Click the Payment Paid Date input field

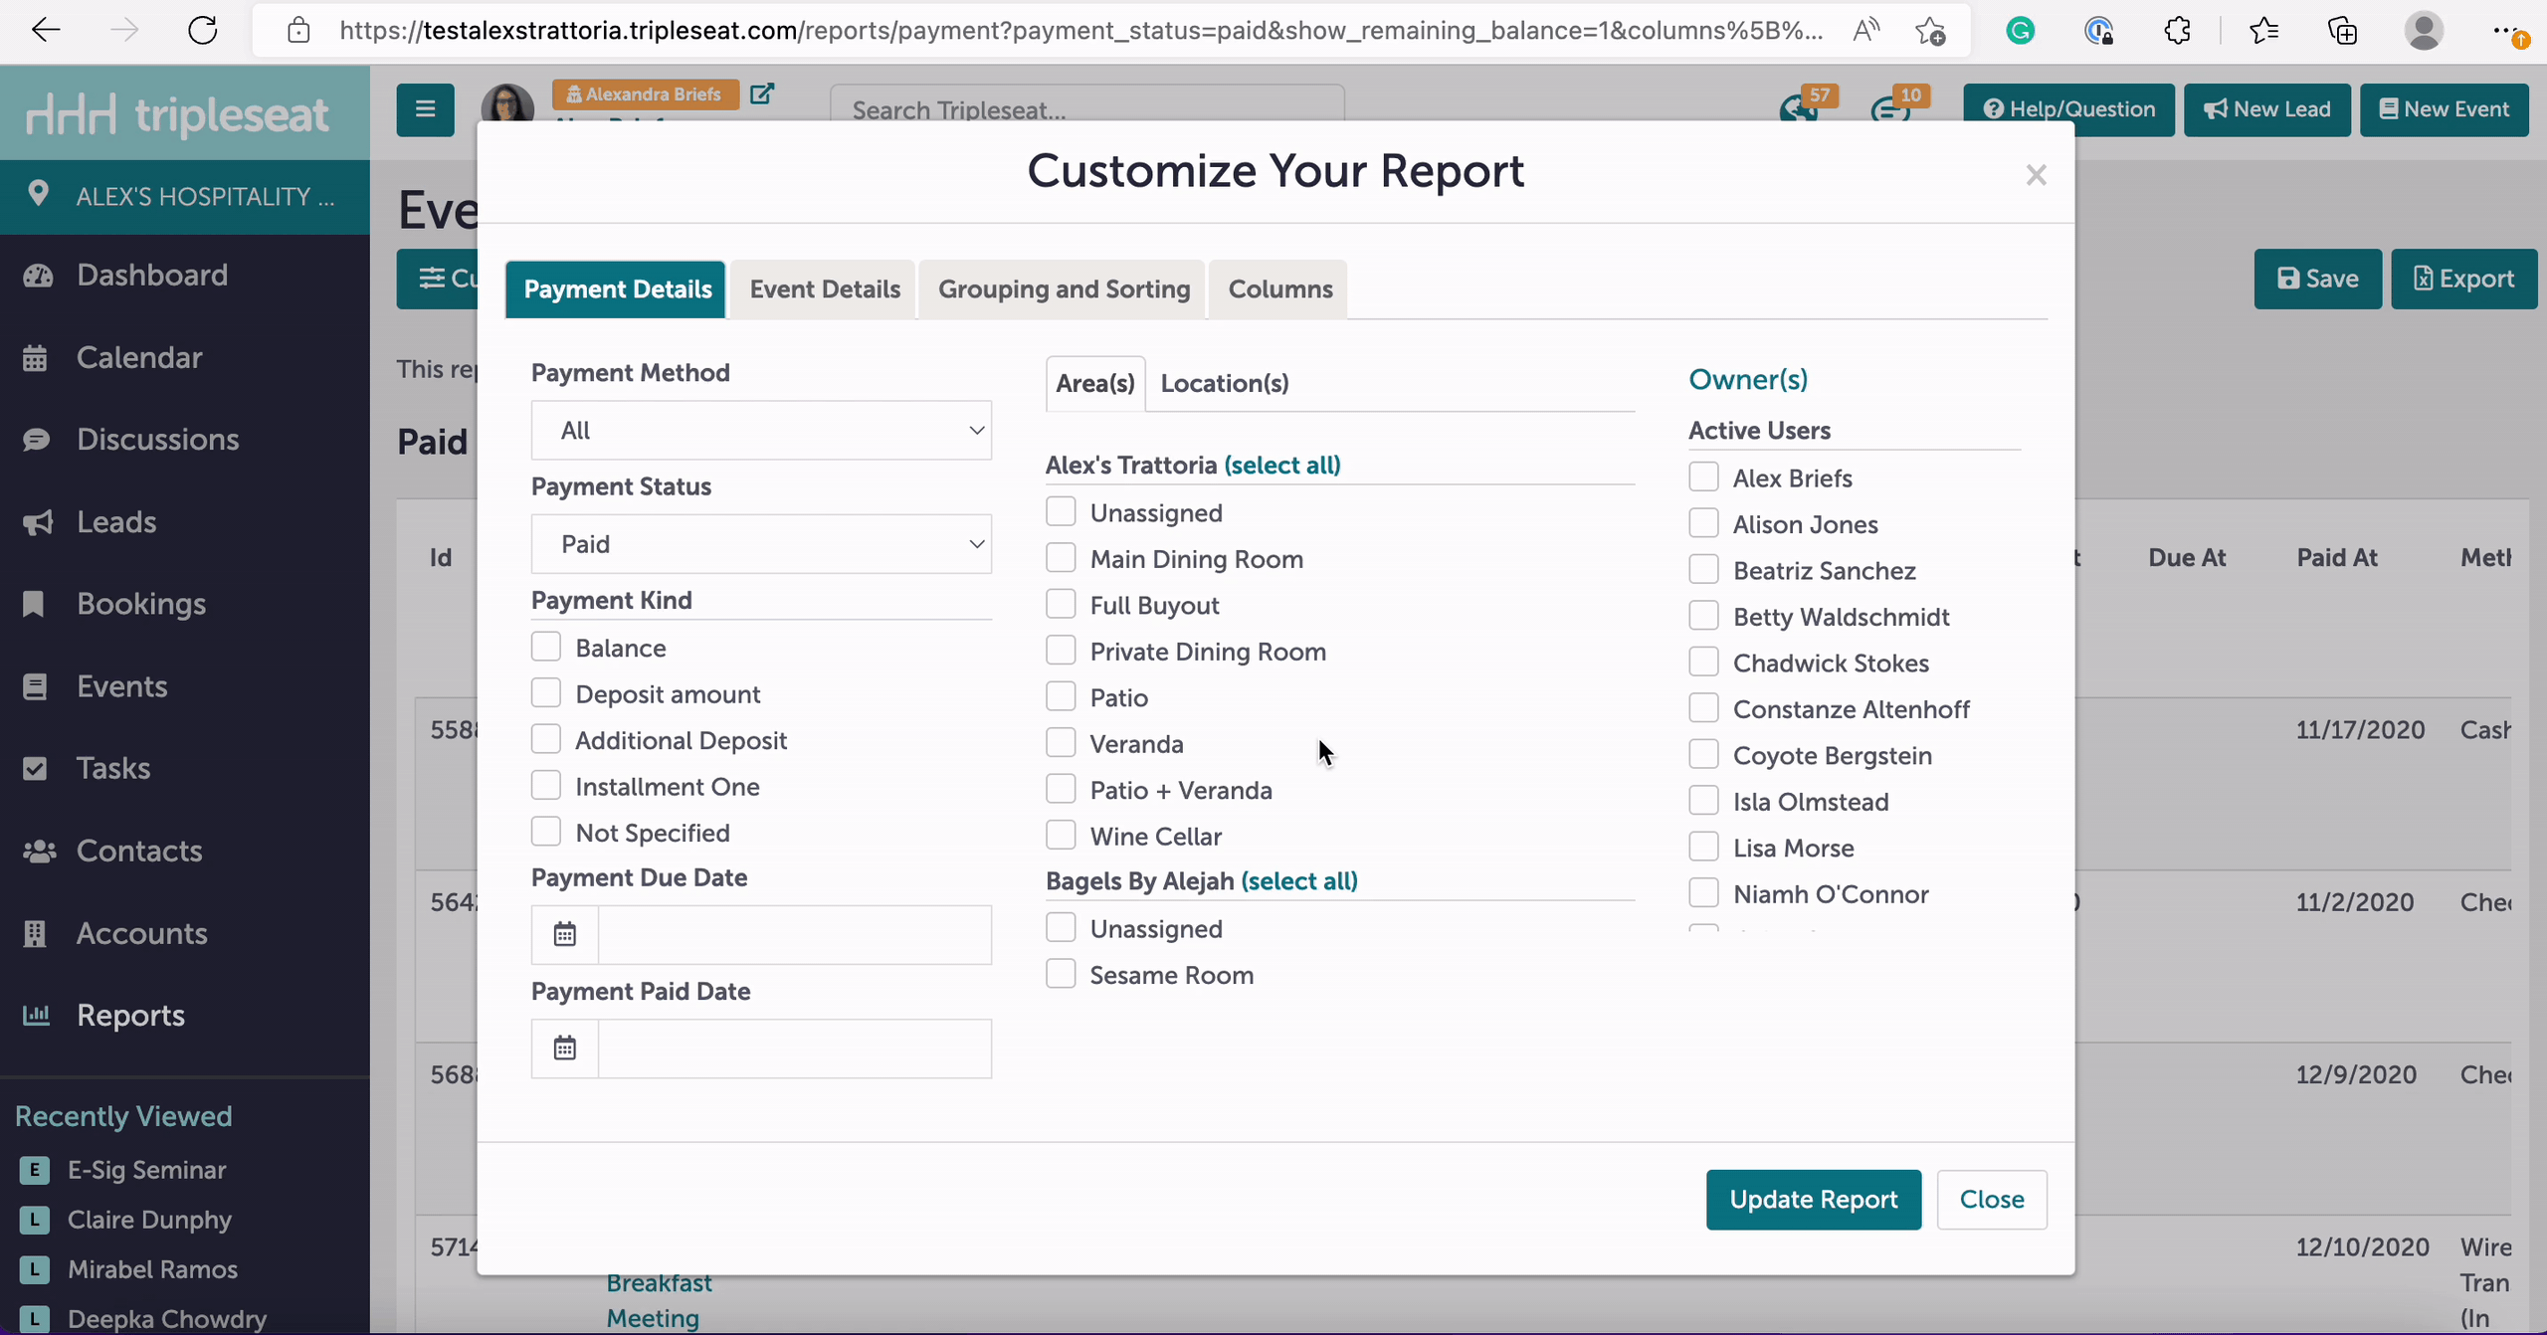click(795, 1048)
